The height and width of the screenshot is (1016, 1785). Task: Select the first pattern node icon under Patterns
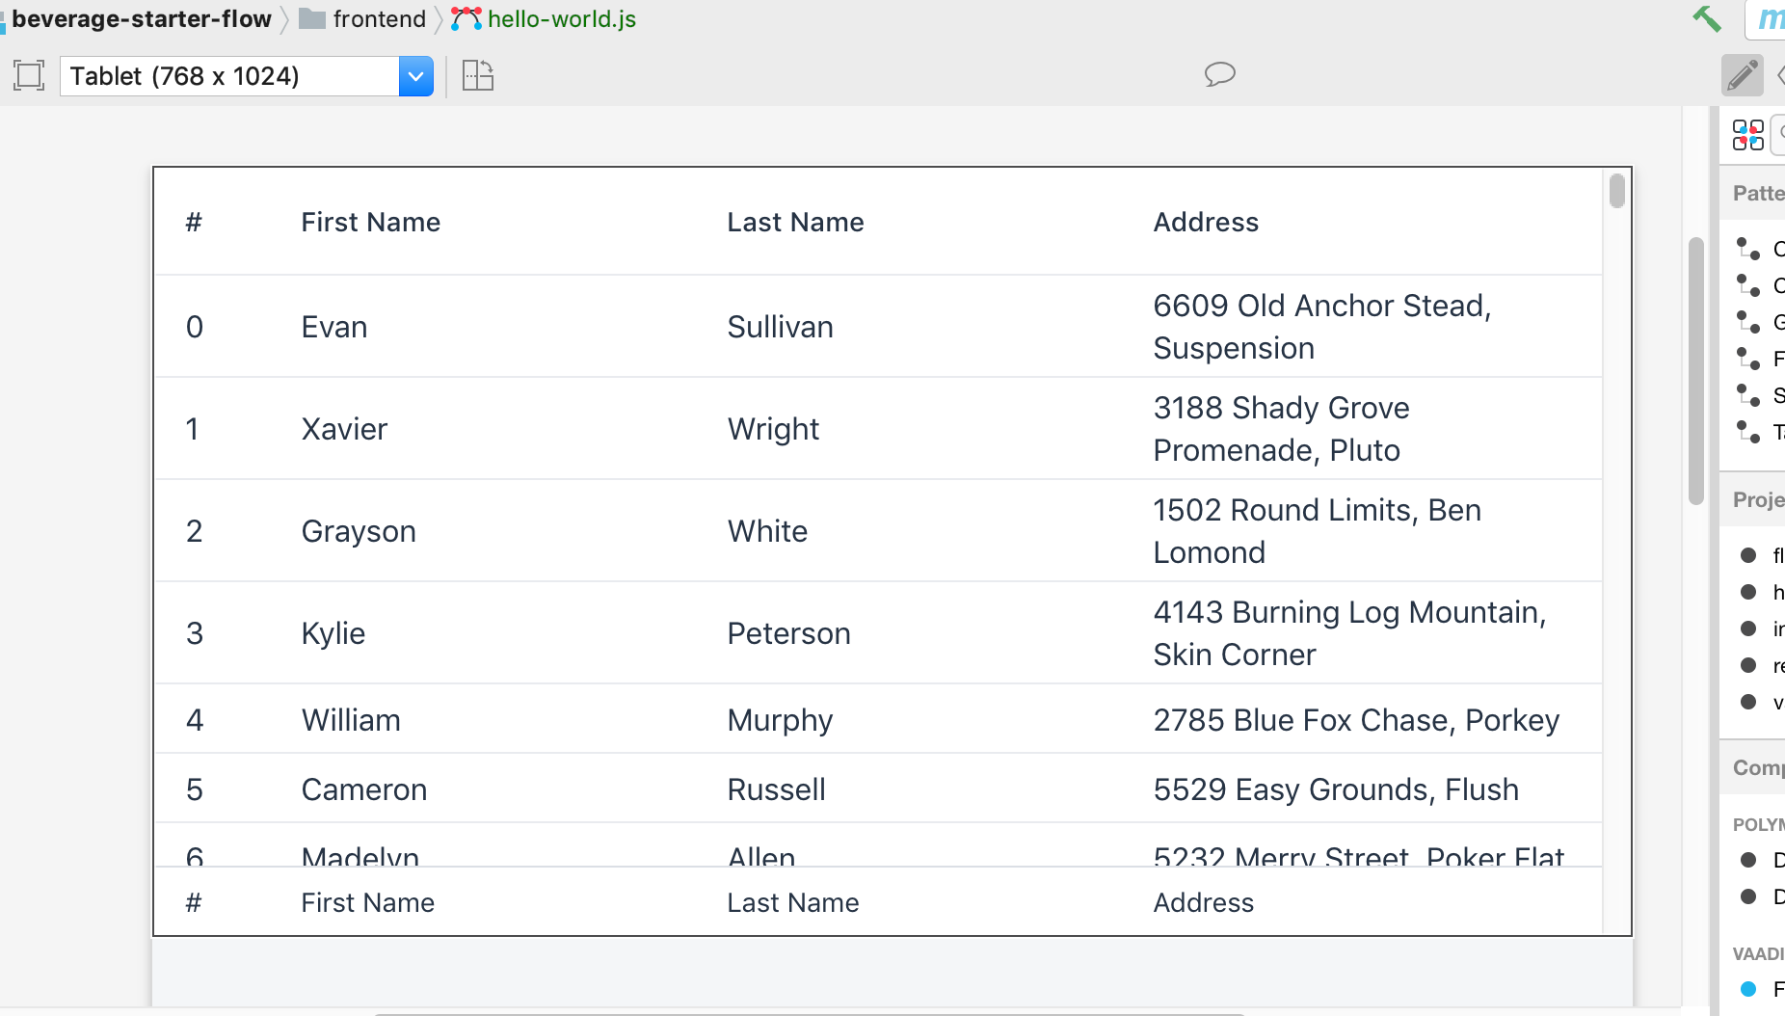click(x=1746, y=250)
